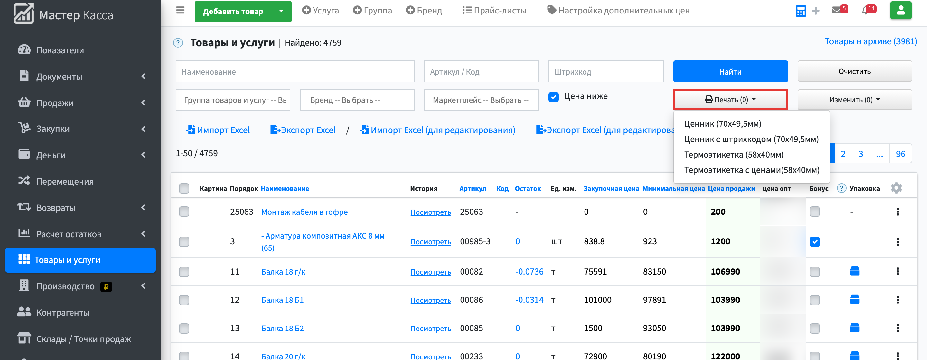Viewport: 927px width, 360px height.
Task: Uncheck the Цена ниже checkbox
Action: click(x=554, y=97)
